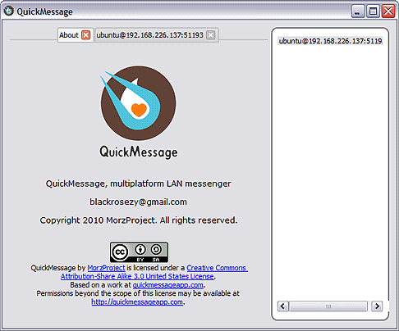The image size is (399, 331).
Task: Maximize the QuickMessage window
Action: coord(373,11)
